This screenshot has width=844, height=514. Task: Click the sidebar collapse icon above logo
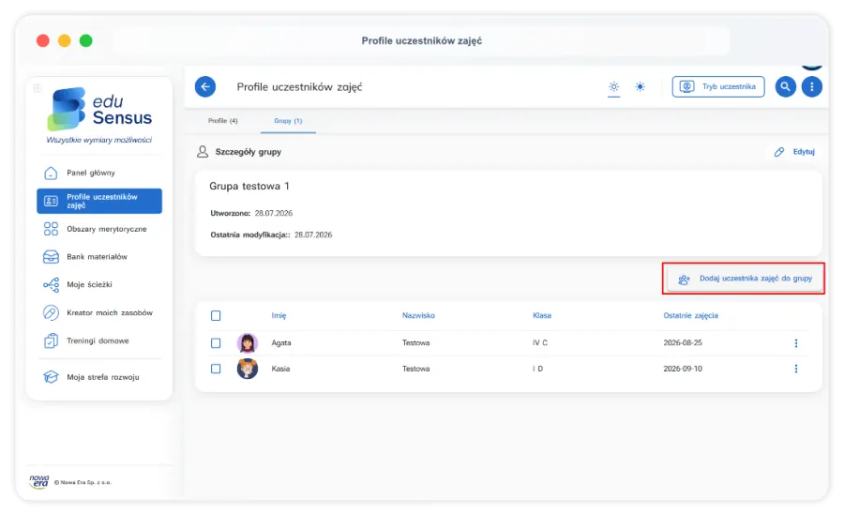click(38, 88)
